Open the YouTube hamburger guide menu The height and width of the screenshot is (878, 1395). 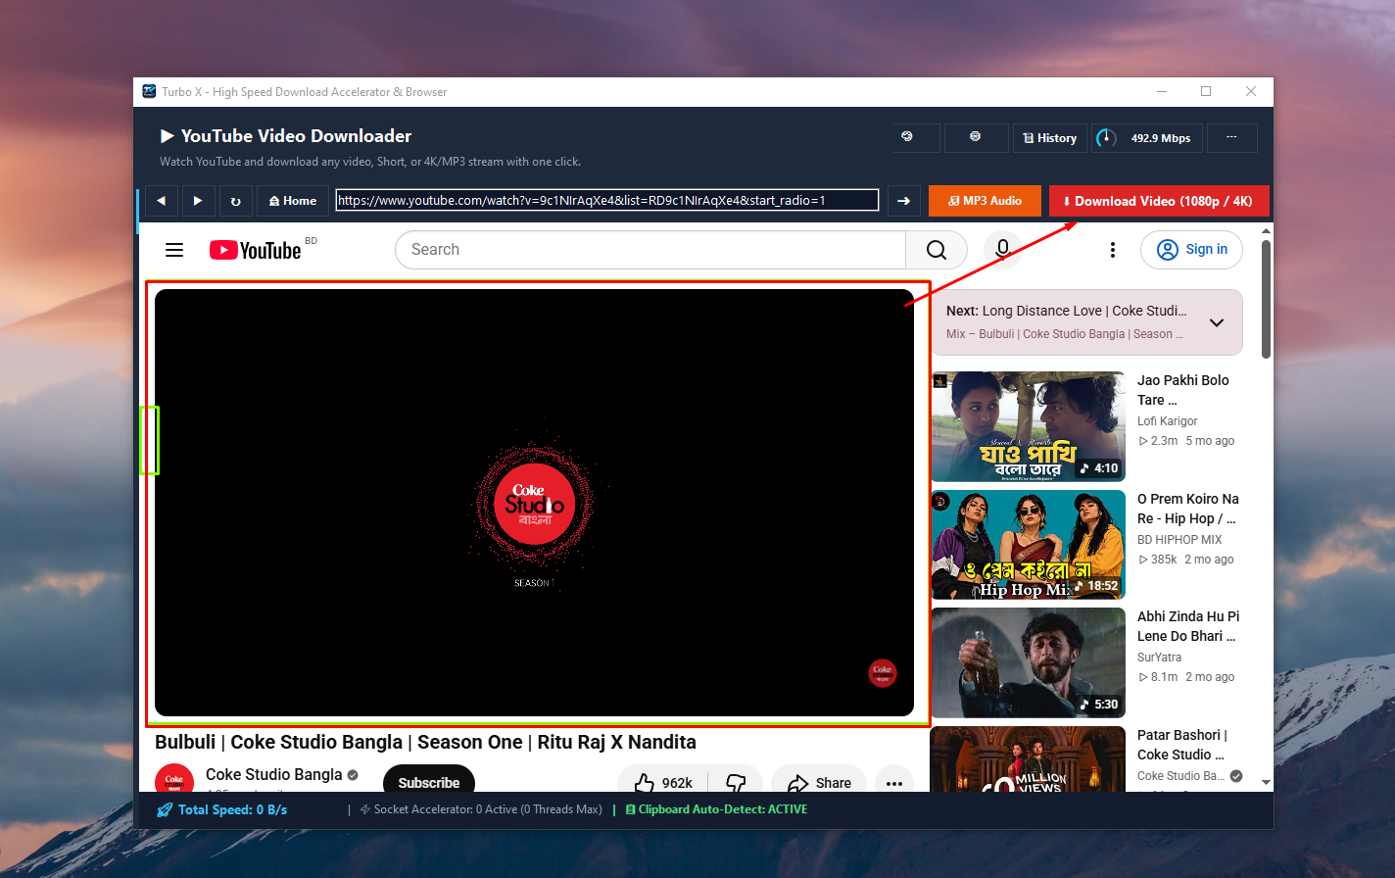point(174,250)
